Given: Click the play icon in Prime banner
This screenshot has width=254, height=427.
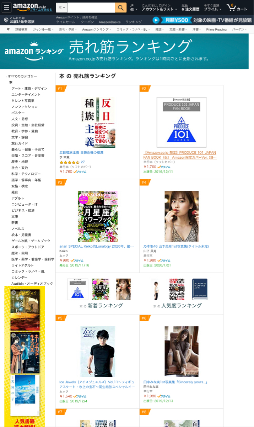Looking at the screenshot, I should coord(156,20).
